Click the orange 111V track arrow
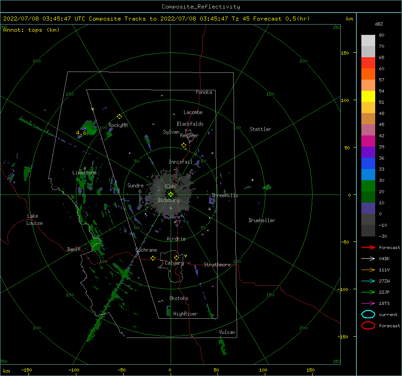402x376 pixels. coord(368,270)
